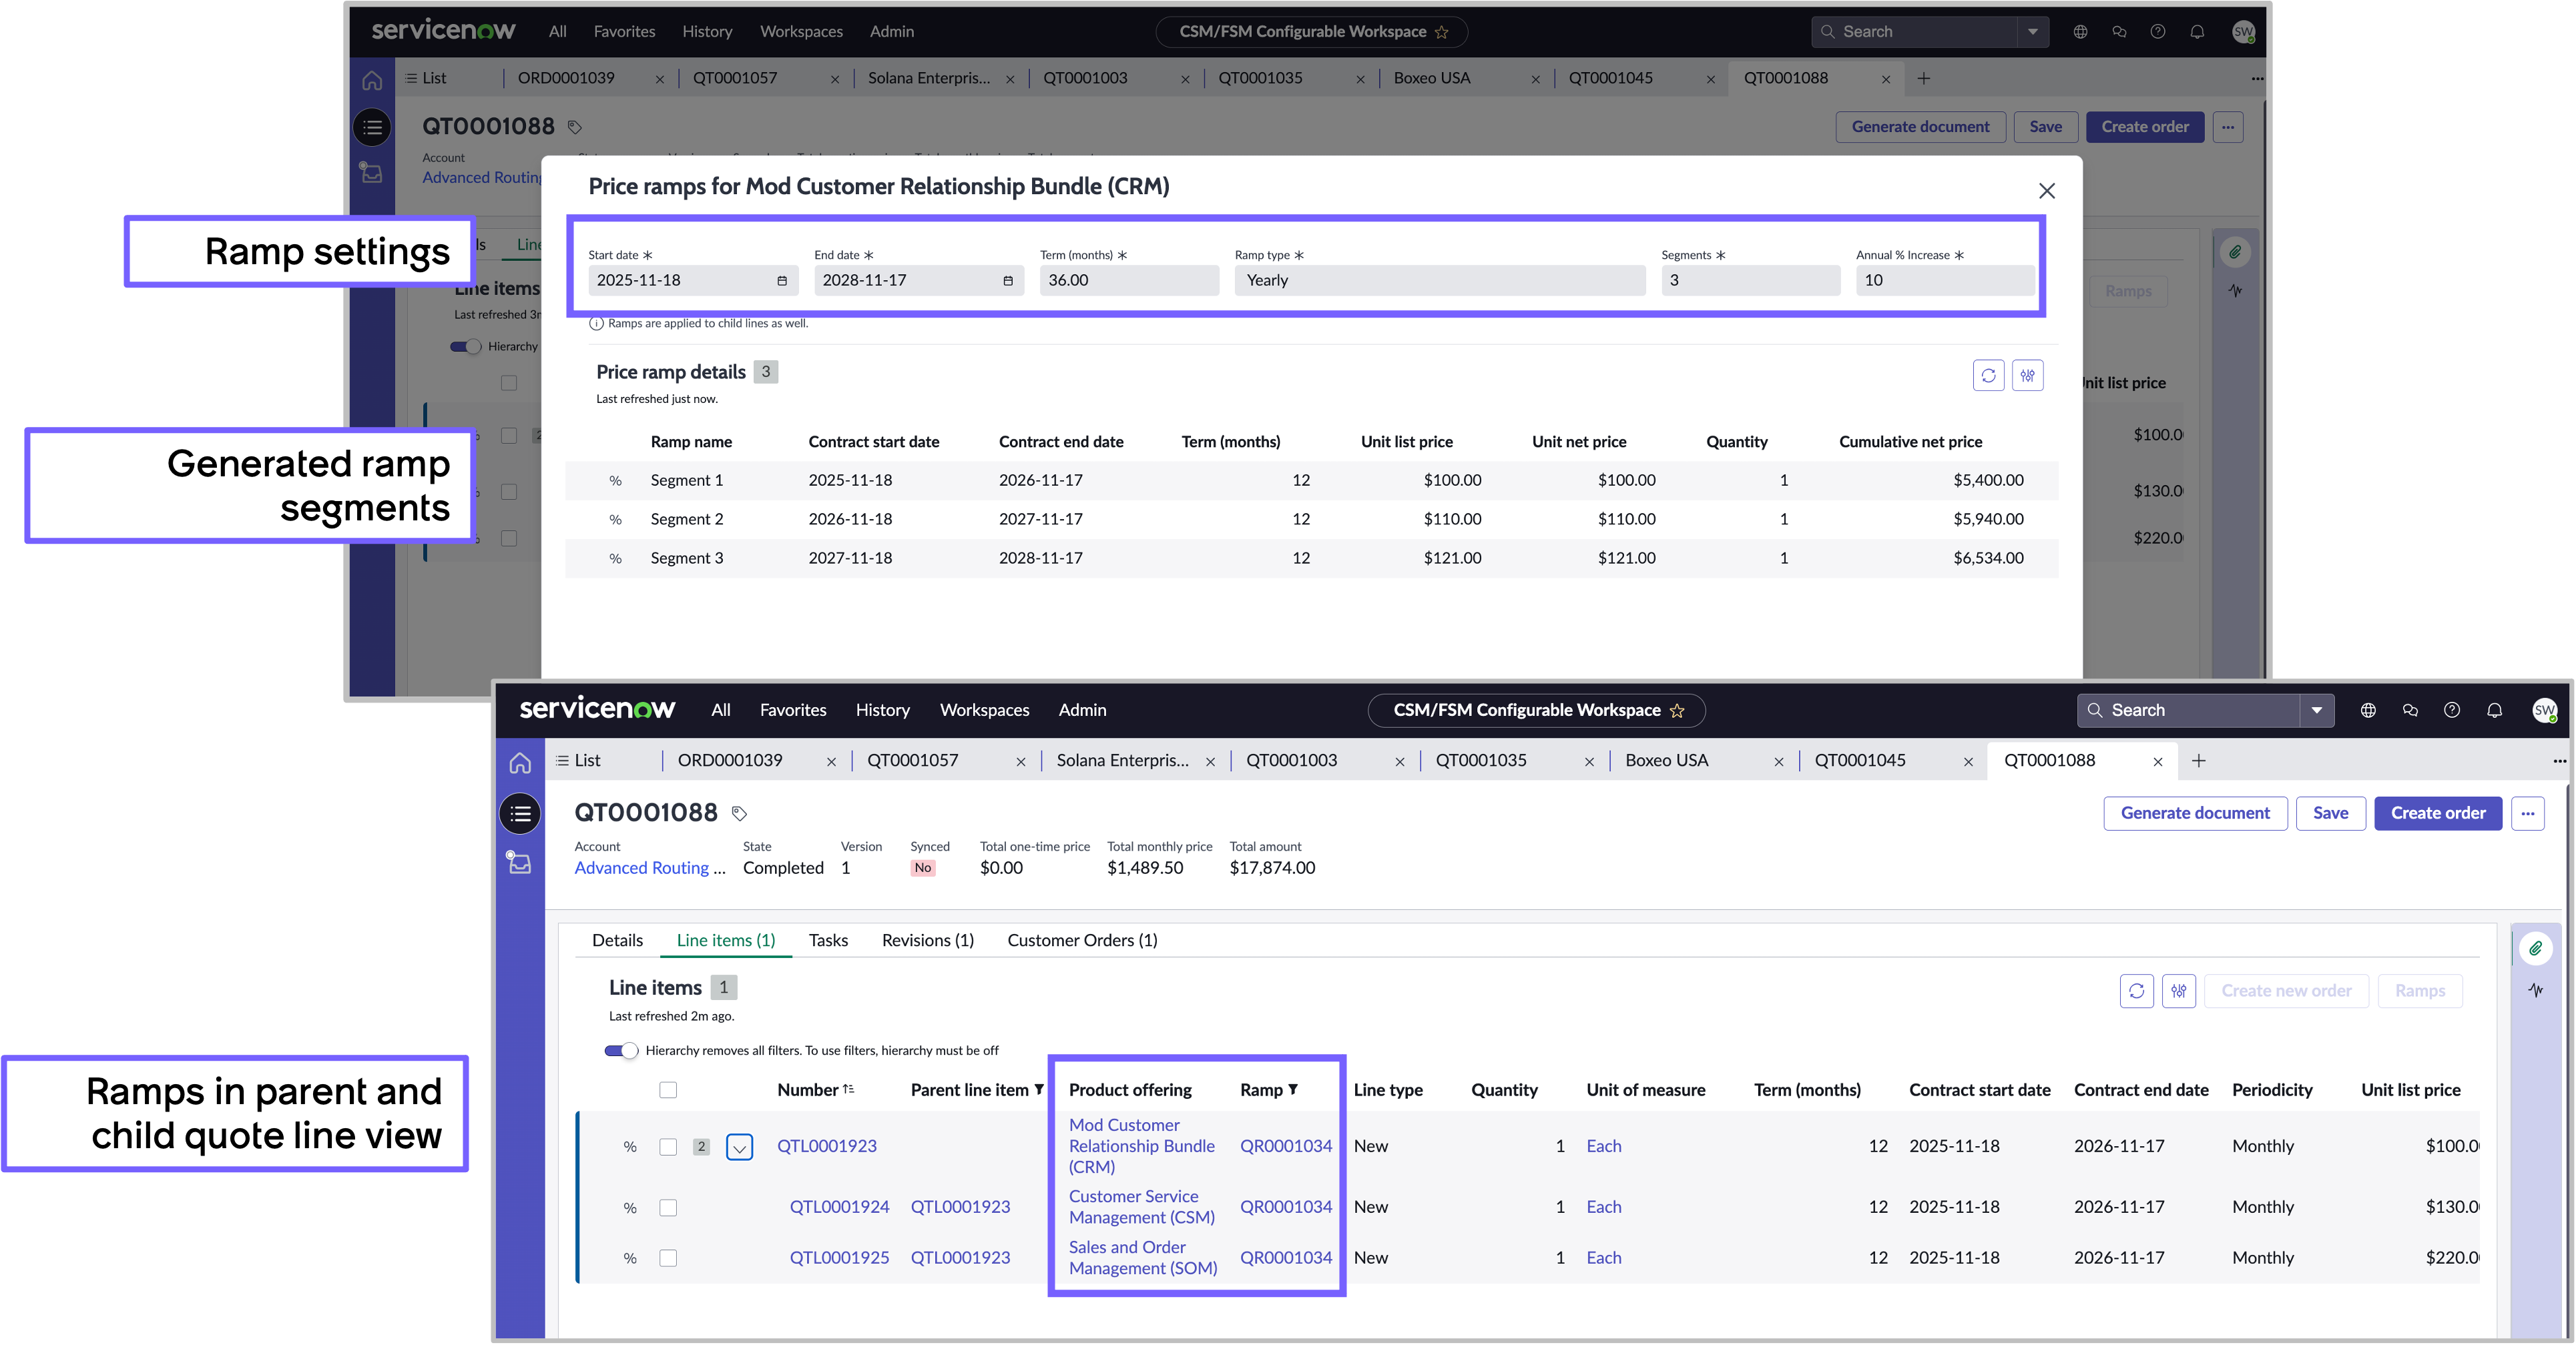
Task: Switch to the Customer Orders (1) tab
Action: pos(1082,941)
